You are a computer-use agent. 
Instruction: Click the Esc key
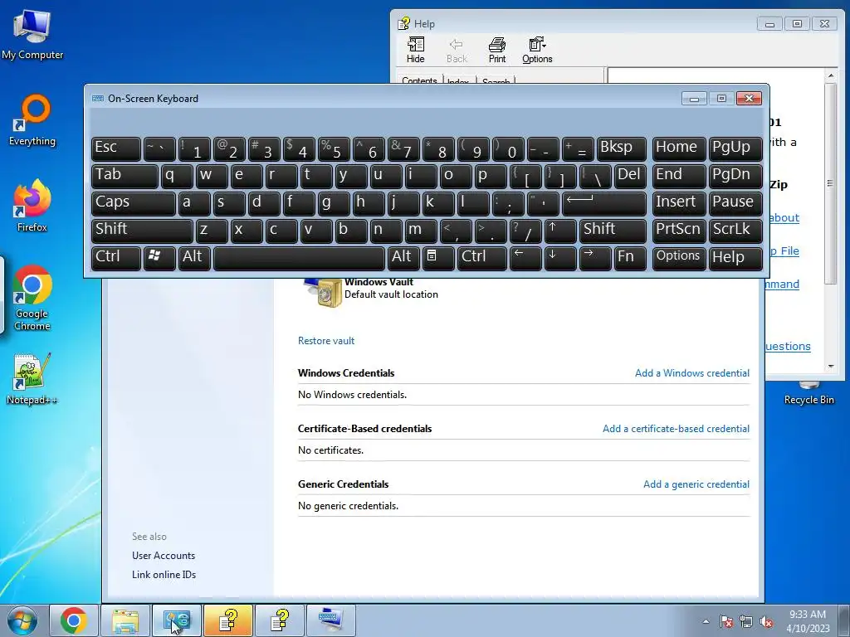[116, 148]
